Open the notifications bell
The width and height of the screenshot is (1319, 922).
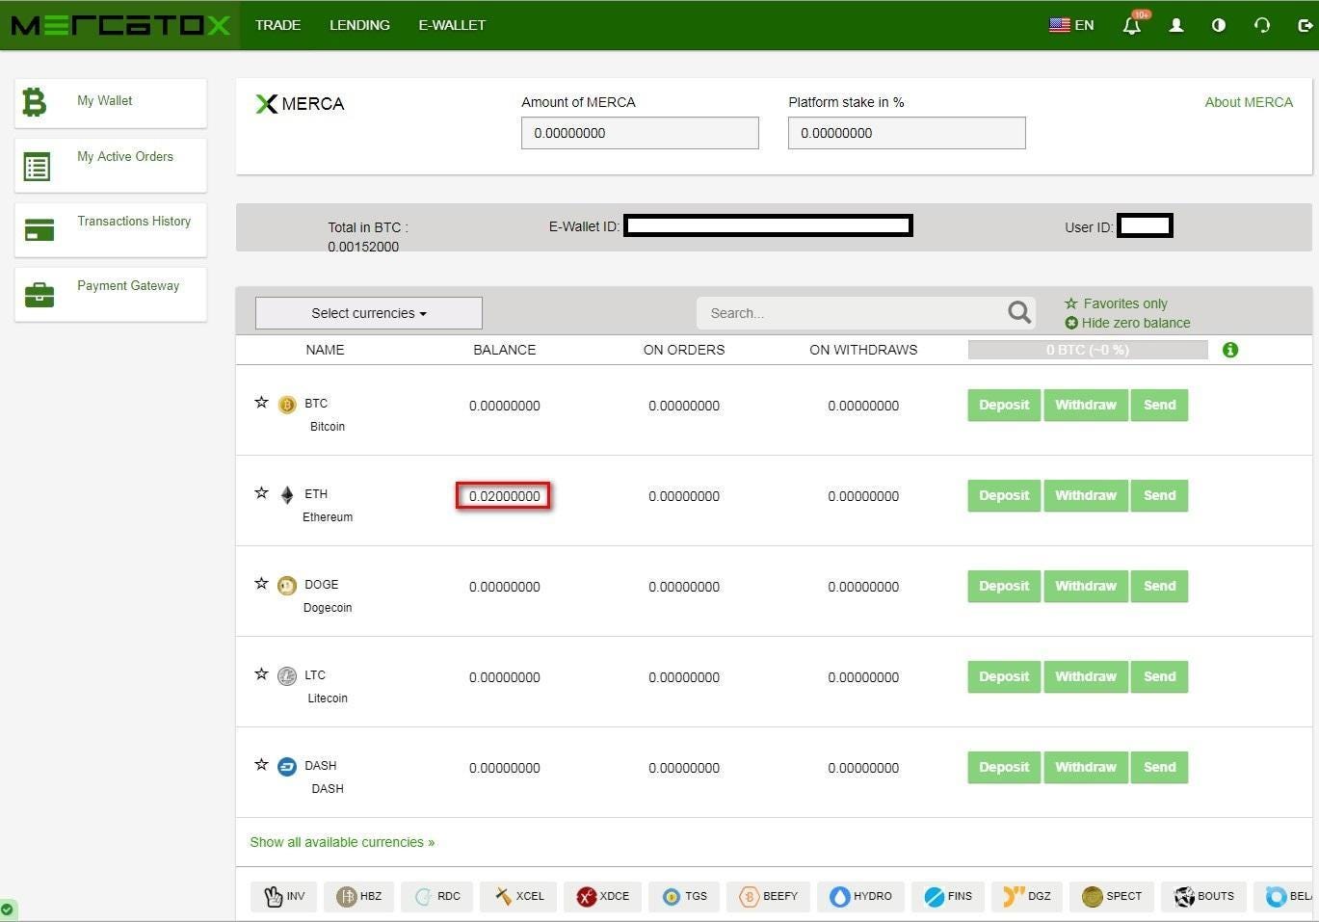(x=1131, y=25)
